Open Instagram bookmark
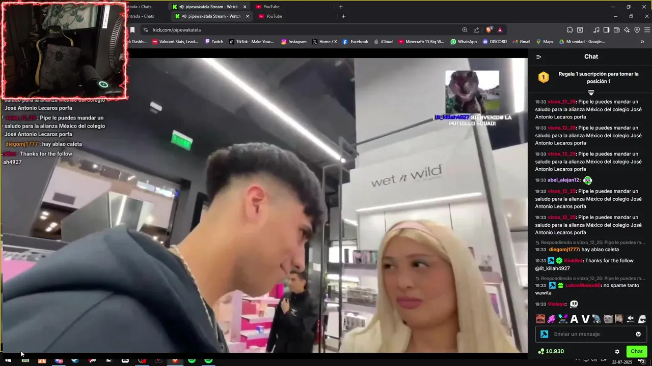The width and height of the screenshot is (652, 366). point(294,42)
